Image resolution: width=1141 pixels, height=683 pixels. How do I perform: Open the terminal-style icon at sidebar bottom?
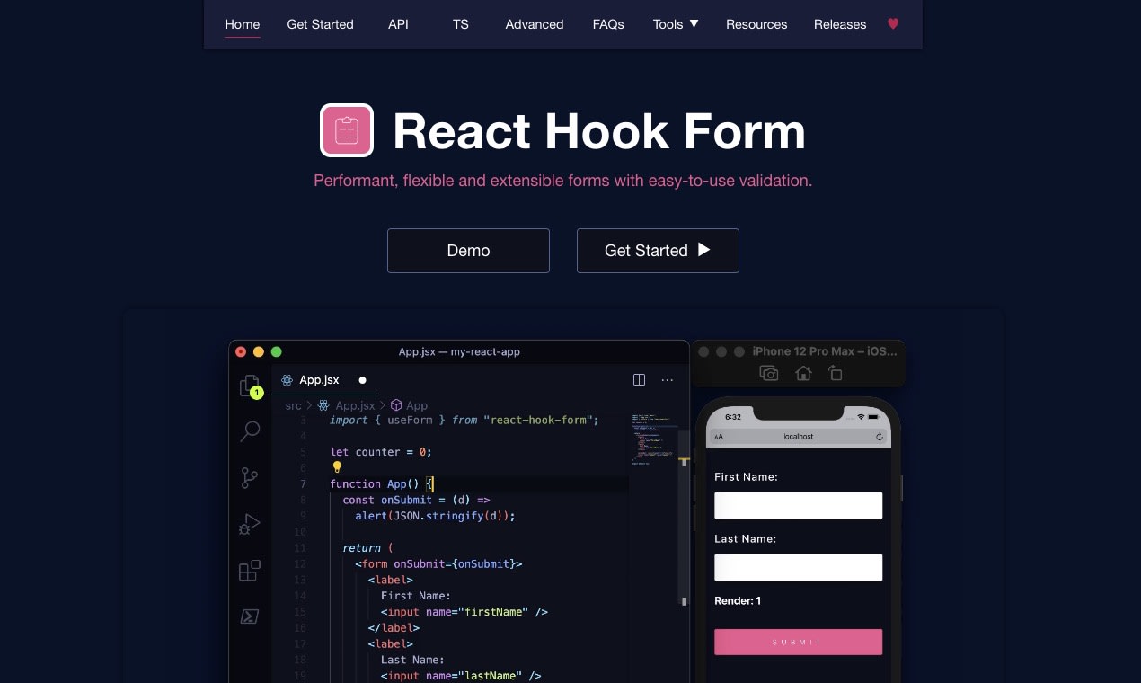coord(250,616)
